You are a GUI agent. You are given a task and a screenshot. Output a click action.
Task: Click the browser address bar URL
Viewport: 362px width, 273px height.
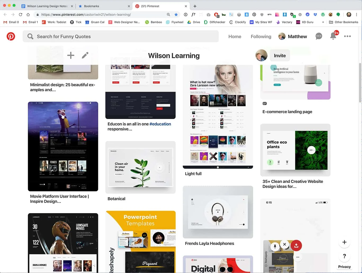tap(86, 15)
